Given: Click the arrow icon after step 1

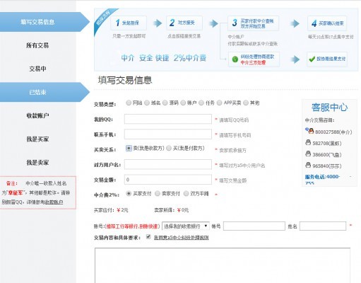Looking at the screenshot, I should click(158, 23).
